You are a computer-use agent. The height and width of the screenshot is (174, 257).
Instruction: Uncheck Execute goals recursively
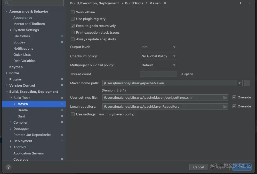pyautogui.click(x=73, y=26)
